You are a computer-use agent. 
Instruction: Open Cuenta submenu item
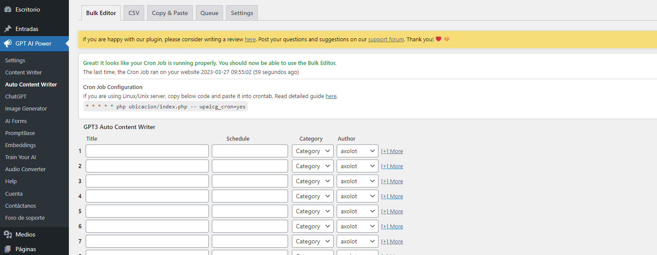(14, 194)
